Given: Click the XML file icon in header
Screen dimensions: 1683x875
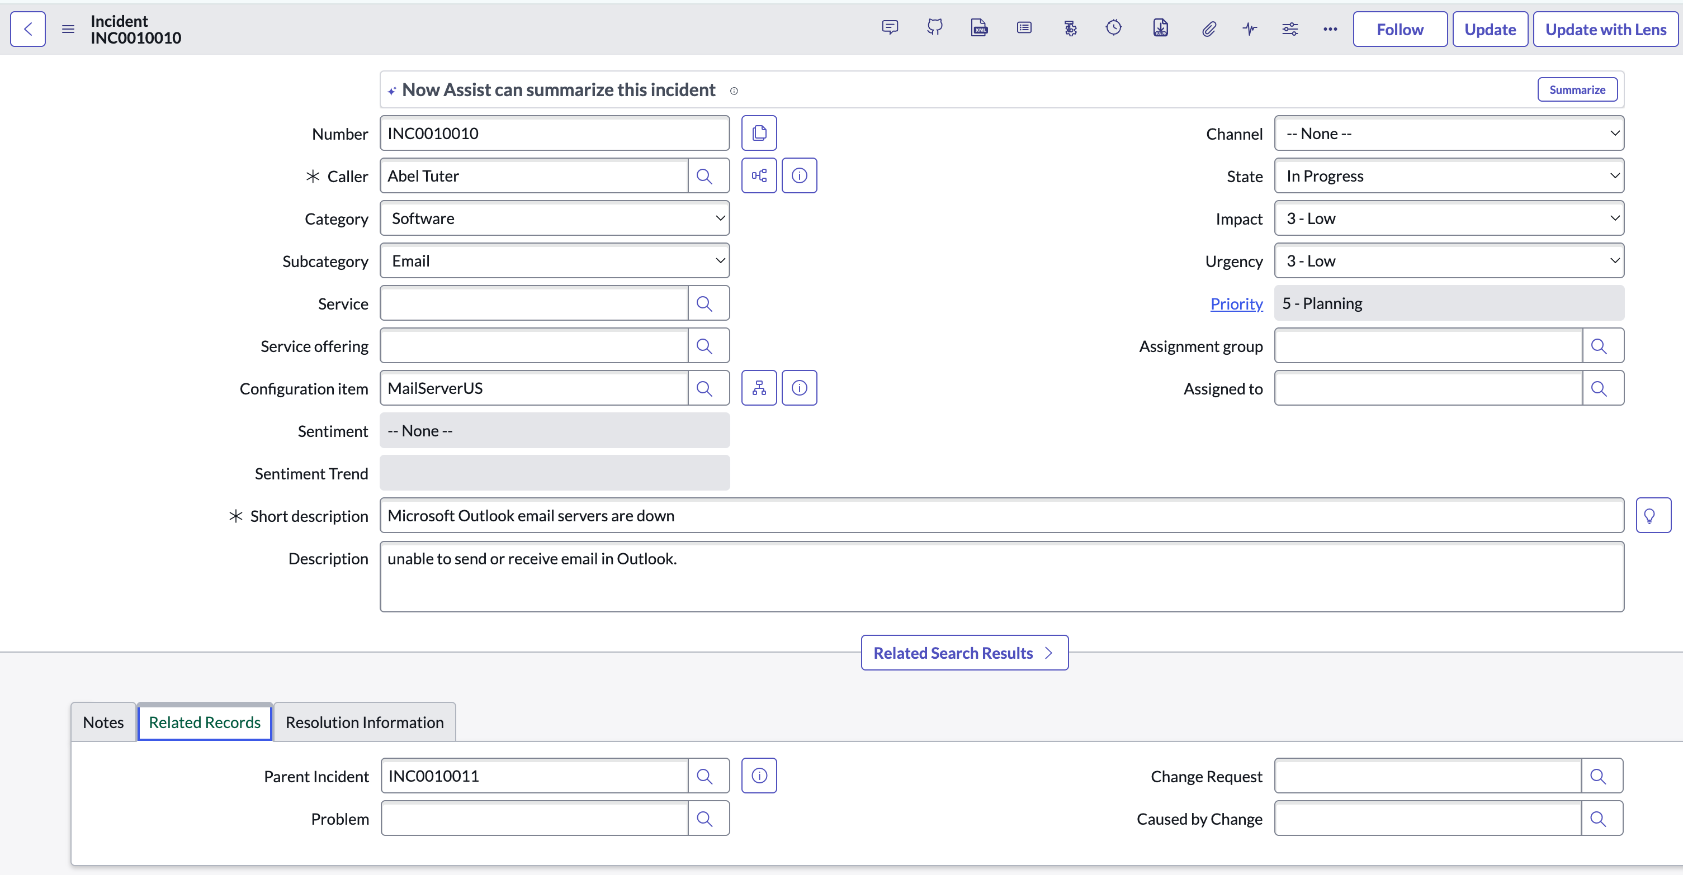Looking at the screenshot, I should pos(980,28).
